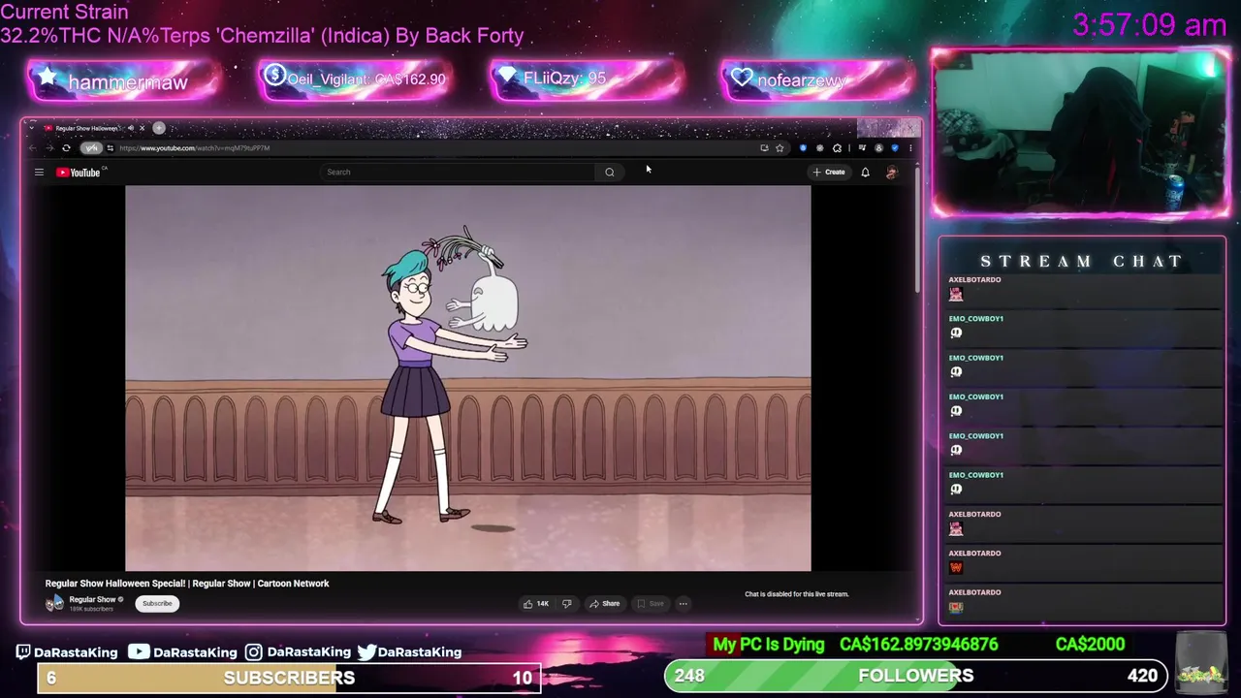Click the Current Strain text overlay
1241x698 pixels.
[x=263, y=24]
